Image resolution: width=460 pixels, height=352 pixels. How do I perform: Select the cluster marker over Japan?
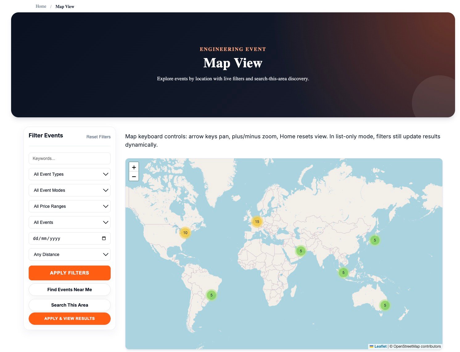pos(375,240)
